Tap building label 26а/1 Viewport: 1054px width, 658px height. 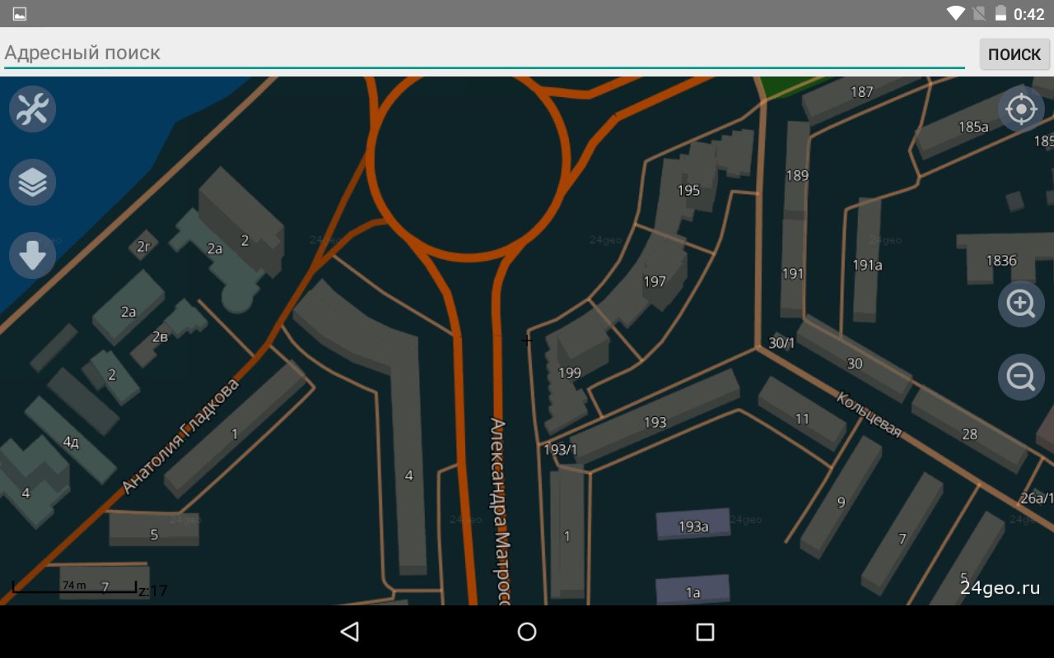click(1037, 498)
